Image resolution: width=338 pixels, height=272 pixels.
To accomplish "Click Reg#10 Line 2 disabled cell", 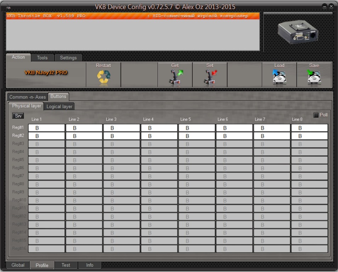I will tap(84, 200).
